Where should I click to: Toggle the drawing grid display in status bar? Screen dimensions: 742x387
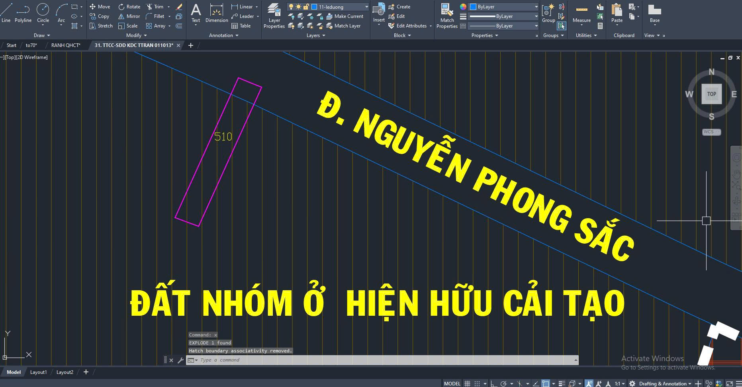click(468, 383)
